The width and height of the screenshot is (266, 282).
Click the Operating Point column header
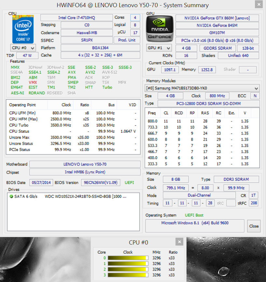[x=27, y=105]
